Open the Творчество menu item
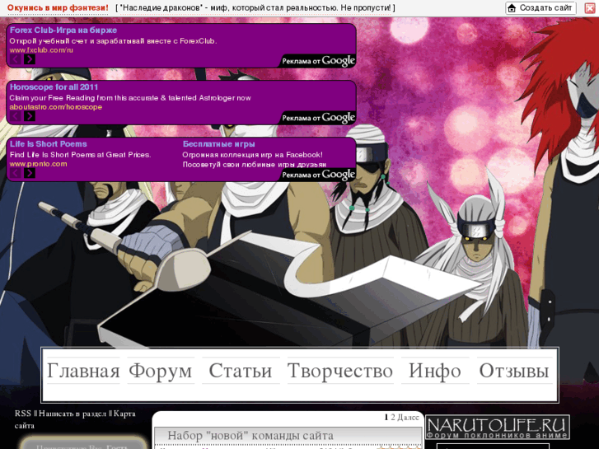This screenshot has width=599, height=449. click(340, 371)
